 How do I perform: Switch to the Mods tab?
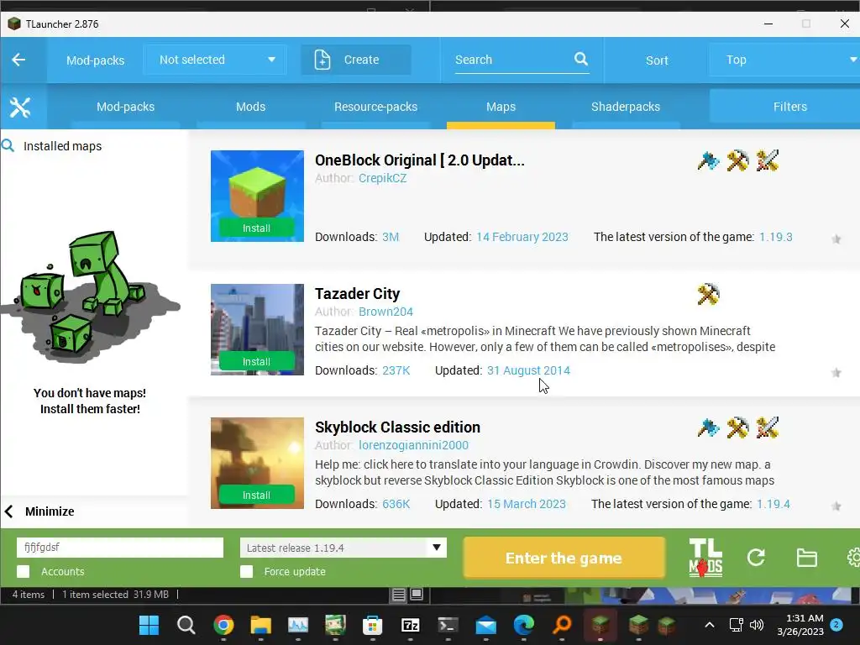click(250, 107)
